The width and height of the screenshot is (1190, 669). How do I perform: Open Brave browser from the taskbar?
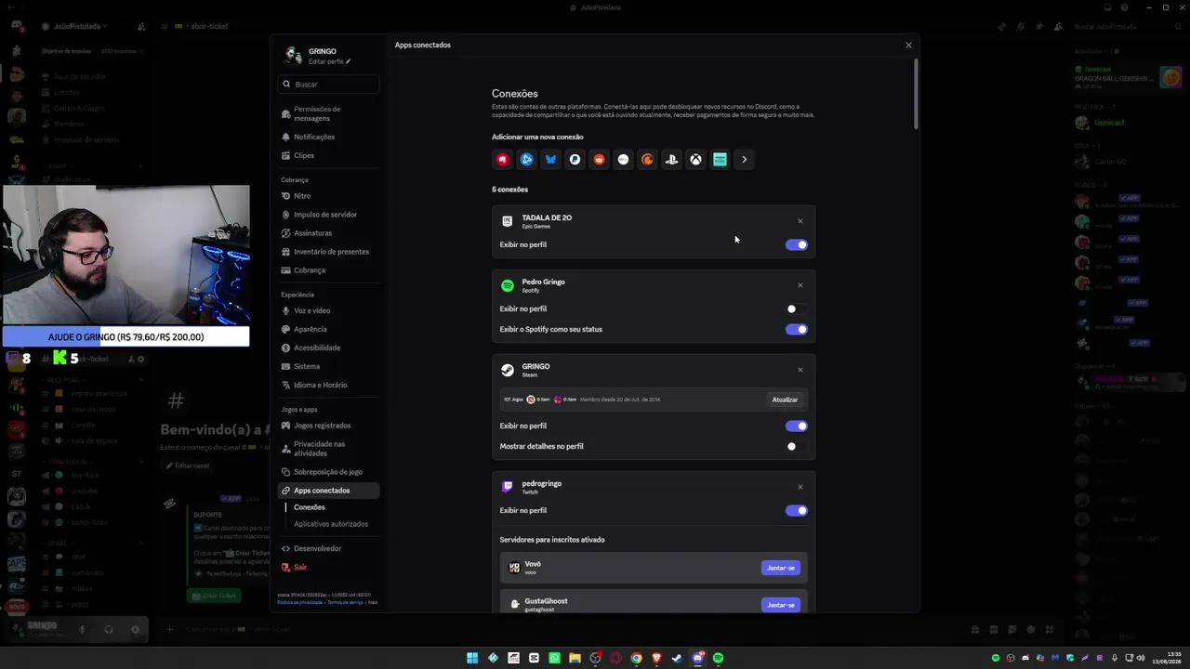[656, 659]
